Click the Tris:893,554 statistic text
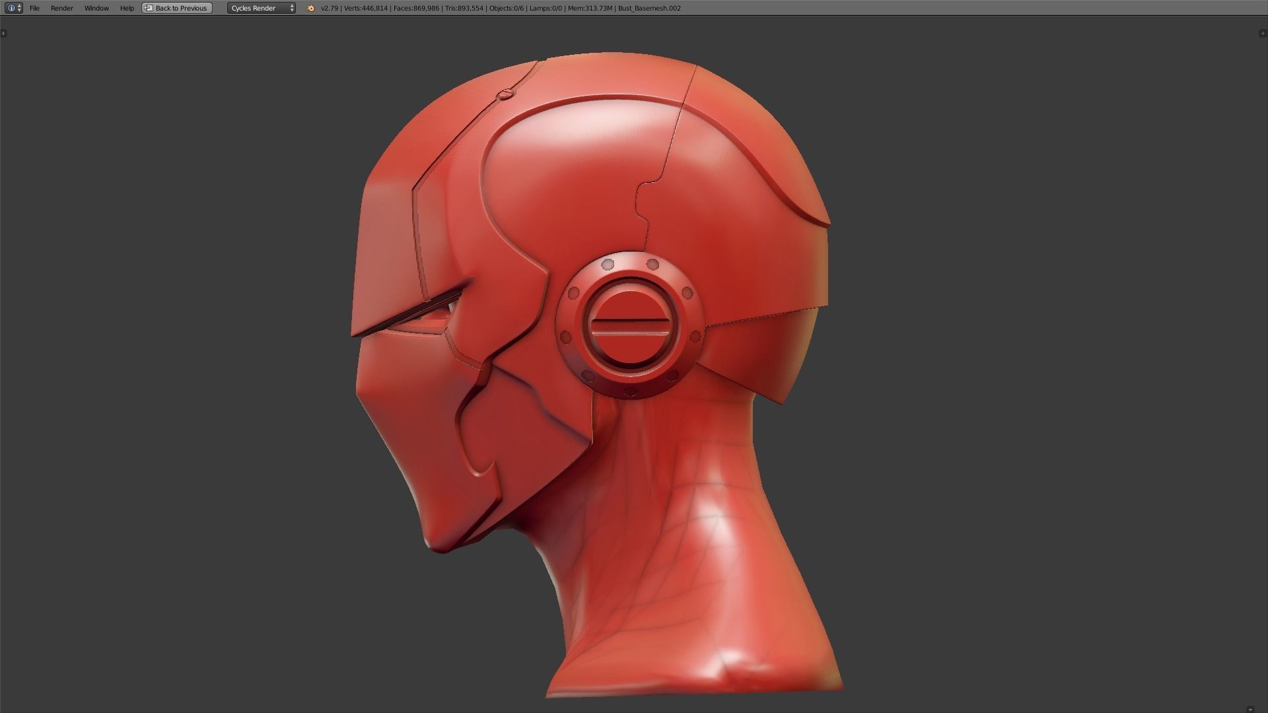 tap(464, 8)
